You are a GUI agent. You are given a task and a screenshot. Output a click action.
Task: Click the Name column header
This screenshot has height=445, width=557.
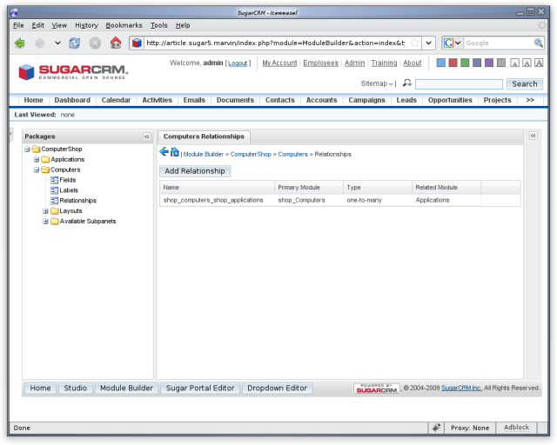pos(217,188)
